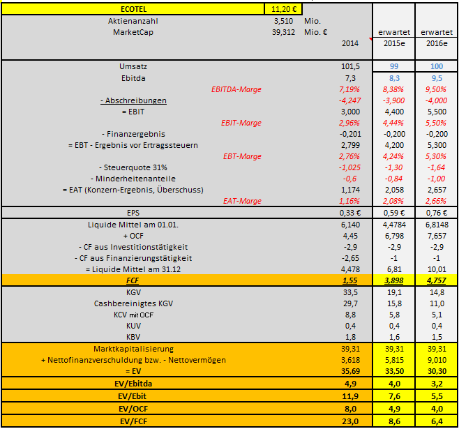
Task: Select the MarketCap label cell
Action: point(133,32)
